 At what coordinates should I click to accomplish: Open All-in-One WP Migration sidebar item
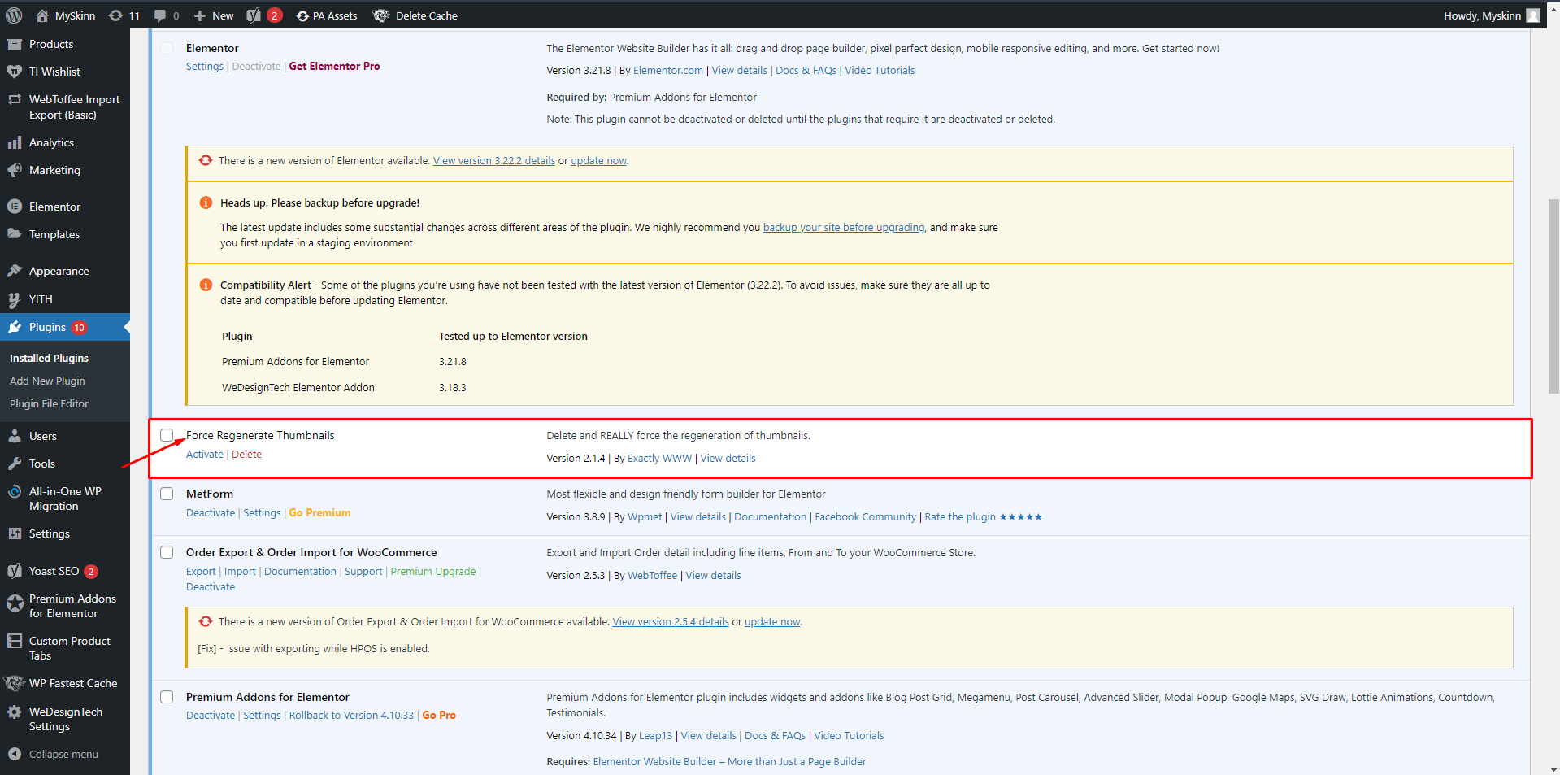coord(65,499)
